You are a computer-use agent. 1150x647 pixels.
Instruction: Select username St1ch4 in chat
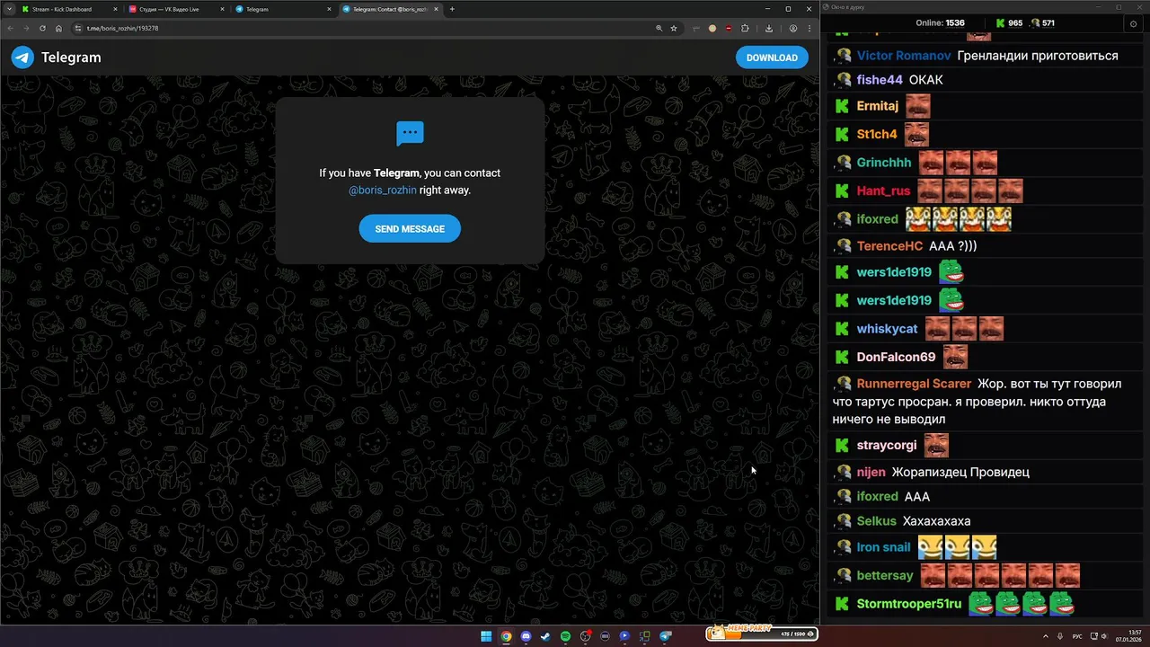[x=877, y=134]
